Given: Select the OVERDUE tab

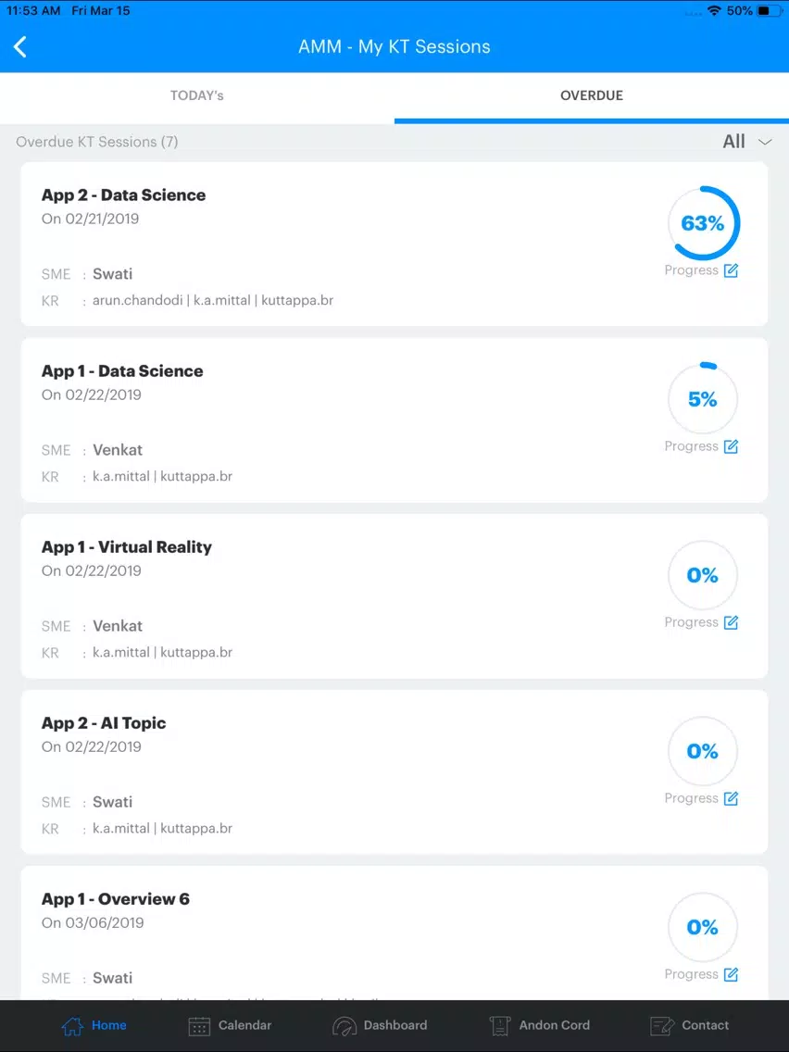Looking at the screenshot, I should pyautogui.click(x=592, y=96).
